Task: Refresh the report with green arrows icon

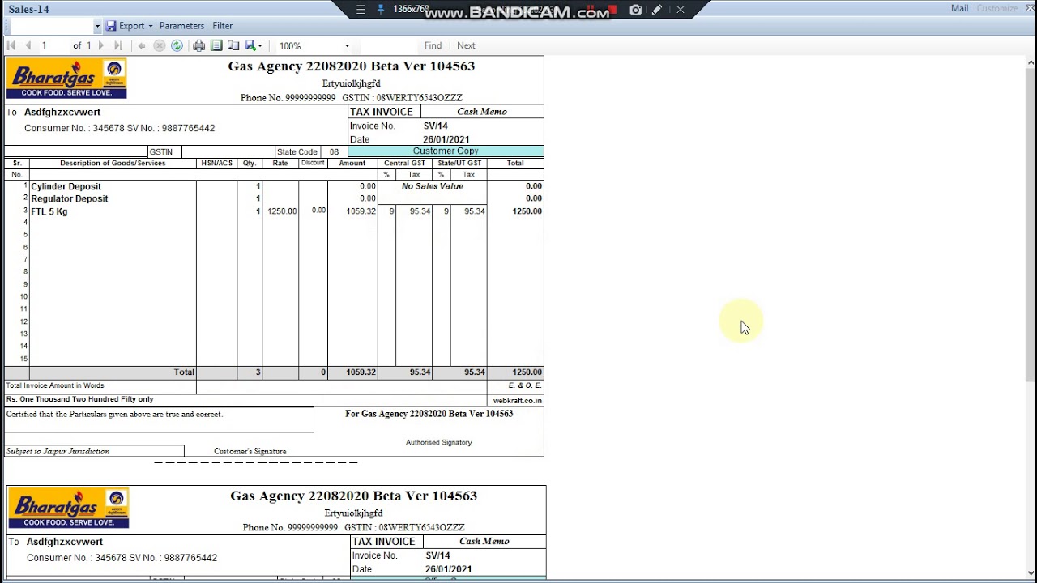Action: [x=177, y=46]
